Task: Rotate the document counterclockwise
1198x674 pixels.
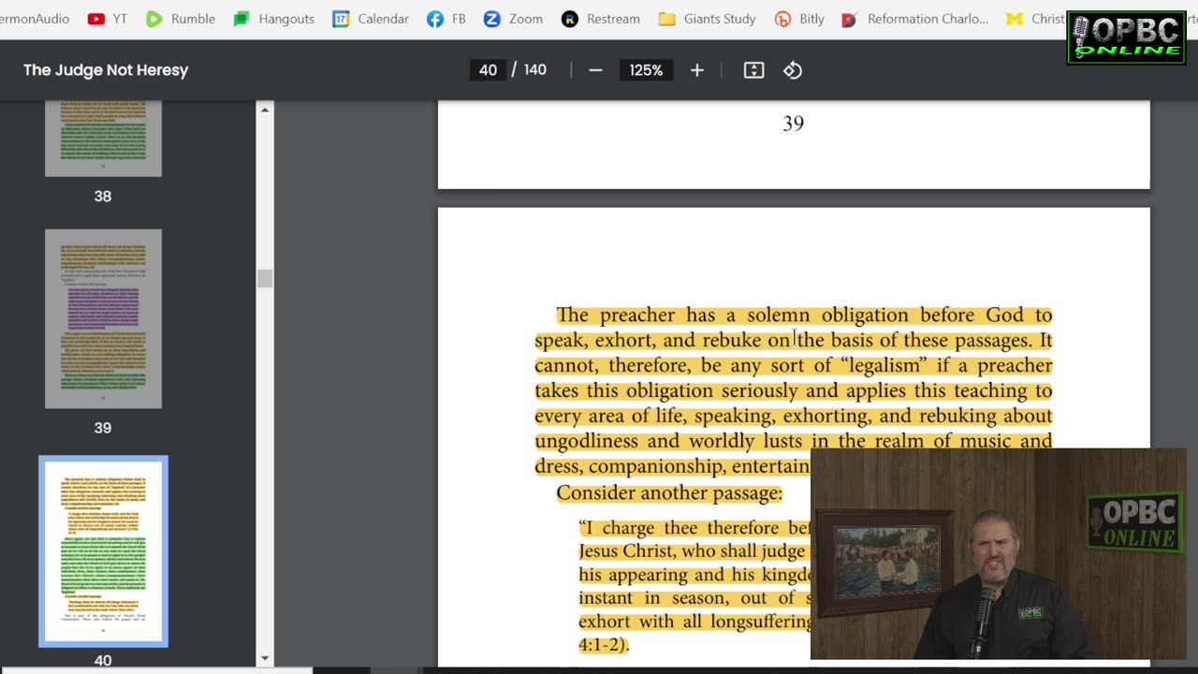Action: pos(793,70)
